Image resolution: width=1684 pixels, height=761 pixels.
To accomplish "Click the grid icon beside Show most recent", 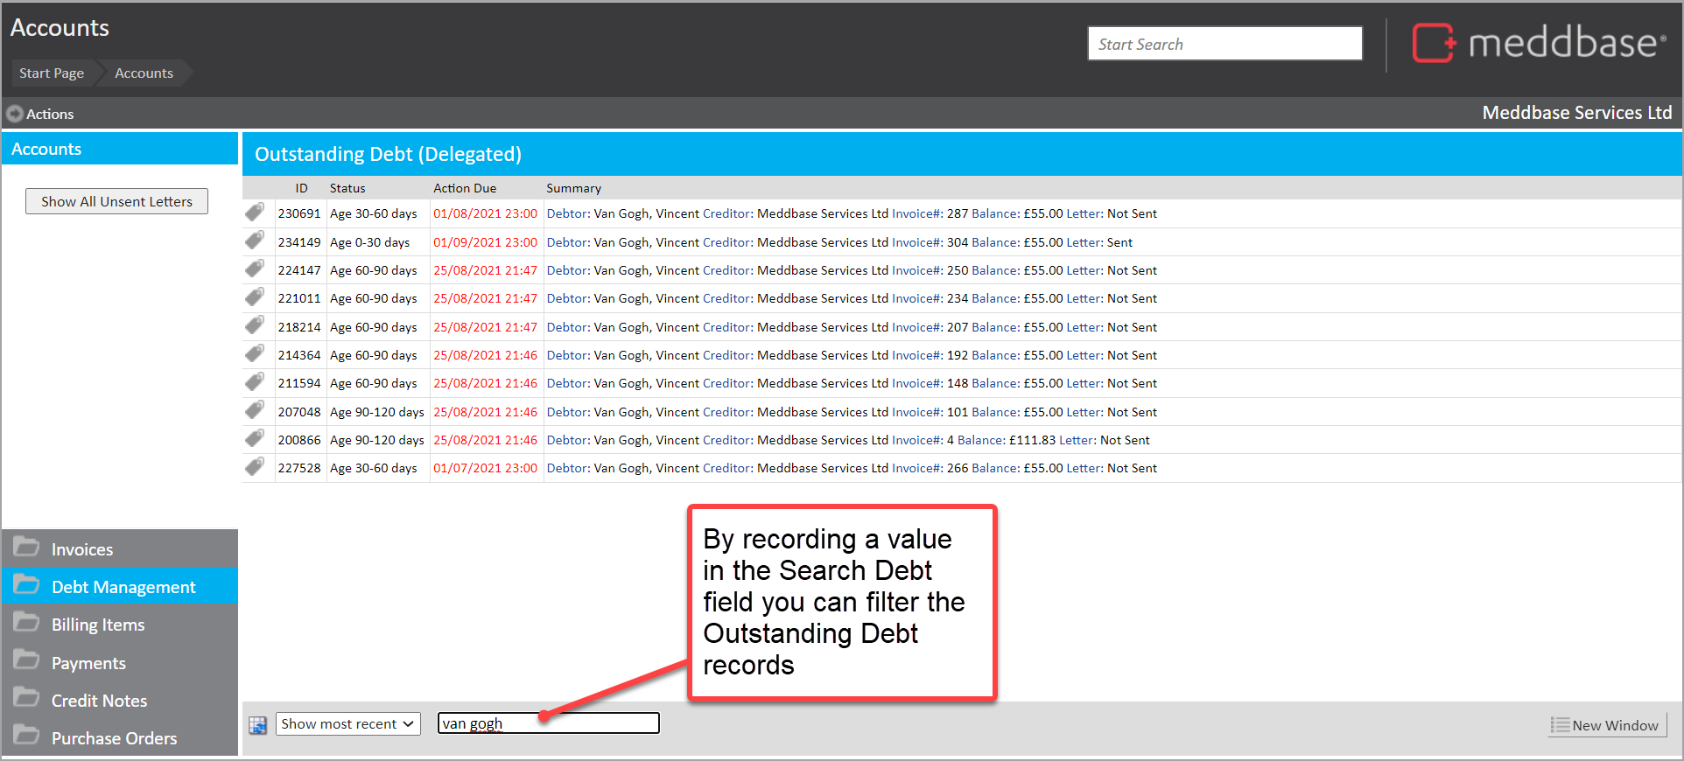I will pos(257,724).
